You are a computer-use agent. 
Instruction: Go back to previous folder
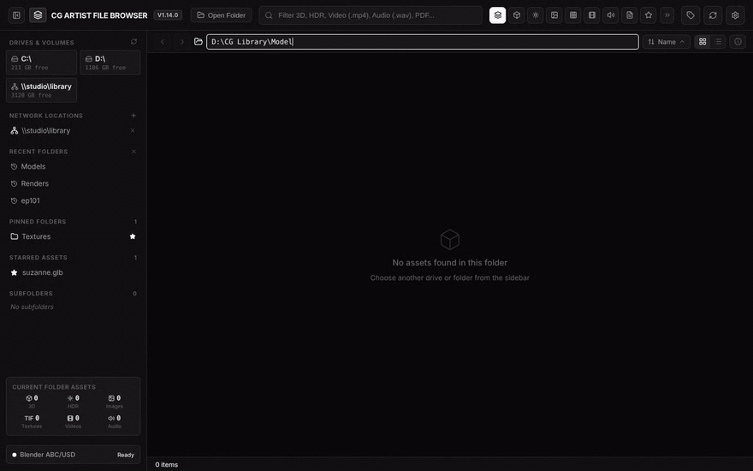click(x=163, y=42)
